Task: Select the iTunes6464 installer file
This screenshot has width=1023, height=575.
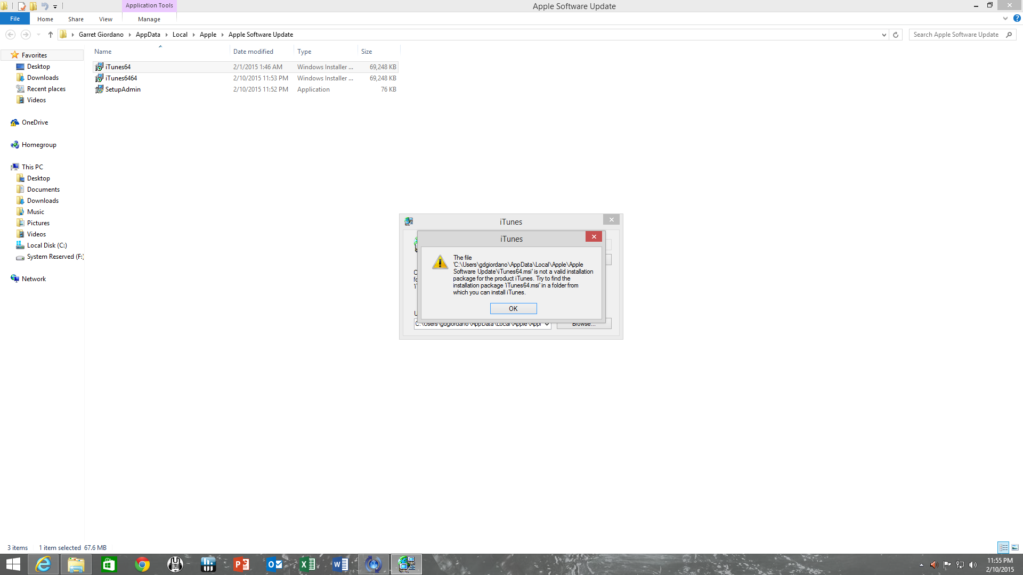Action: click(x=121, y=78)
